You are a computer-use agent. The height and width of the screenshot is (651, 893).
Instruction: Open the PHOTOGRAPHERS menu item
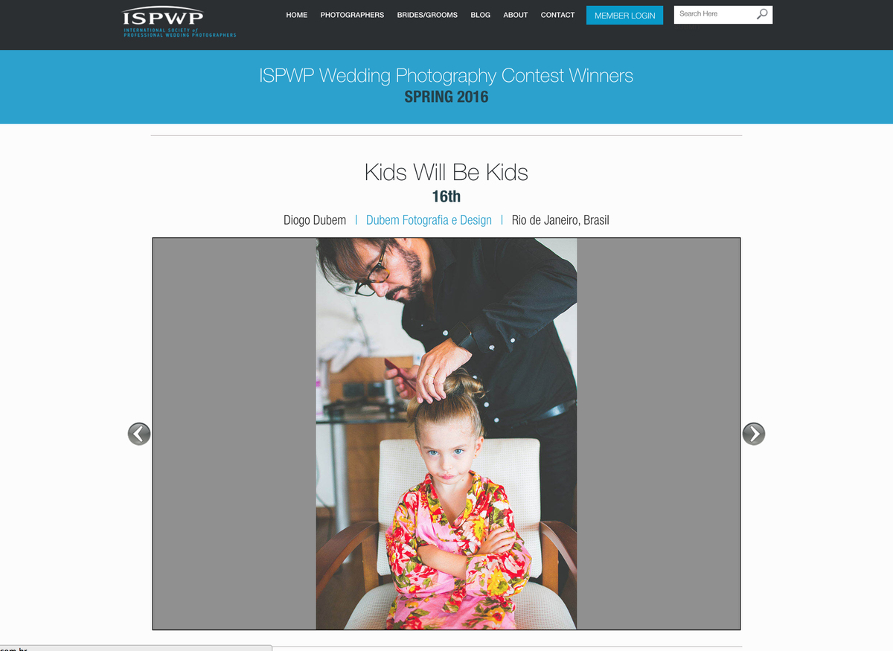[x=352, y=15]
